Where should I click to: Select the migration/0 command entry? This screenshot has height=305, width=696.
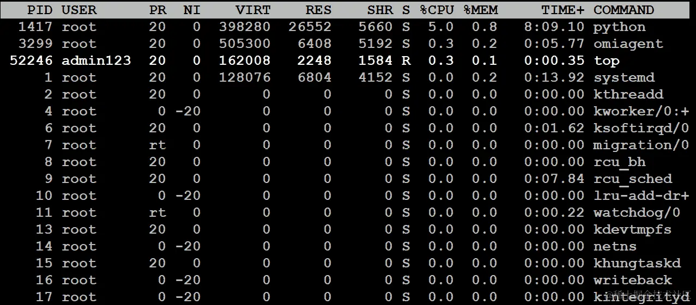tap(641, 145)
